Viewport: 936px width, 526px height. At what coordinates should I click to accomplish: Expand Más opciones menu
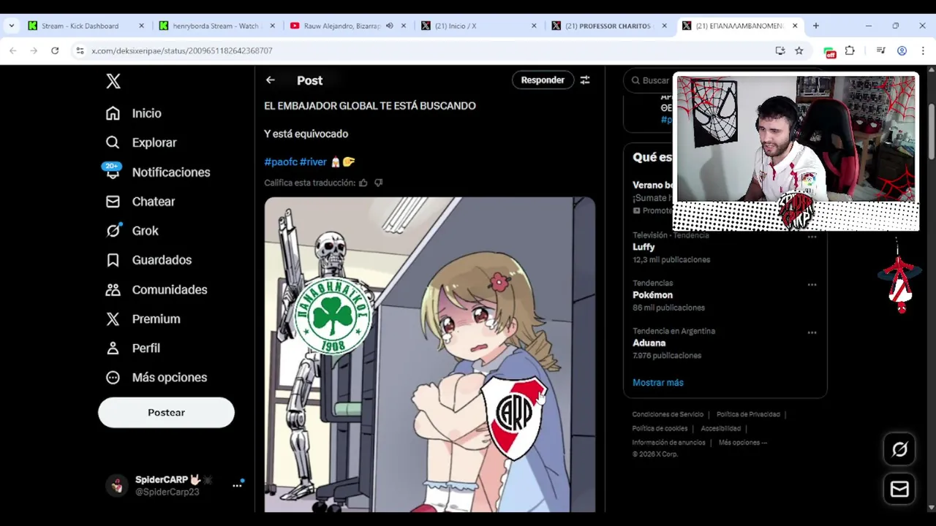(x=156, y=378)
